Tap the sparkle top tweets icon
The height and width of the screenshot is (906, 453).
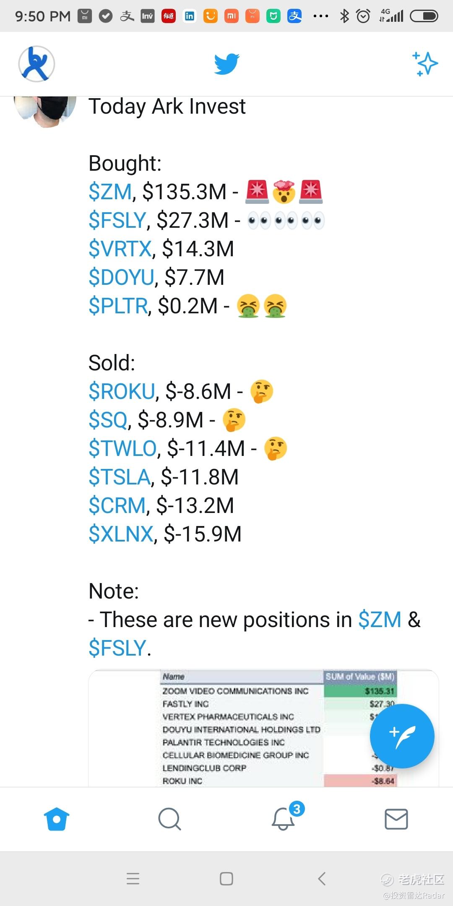(425, 64)
